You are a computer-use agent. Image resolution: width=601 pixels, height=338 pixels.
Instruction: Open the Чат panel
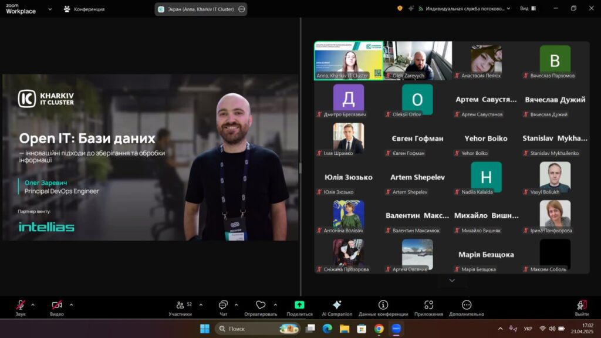[x=223, y=307]
